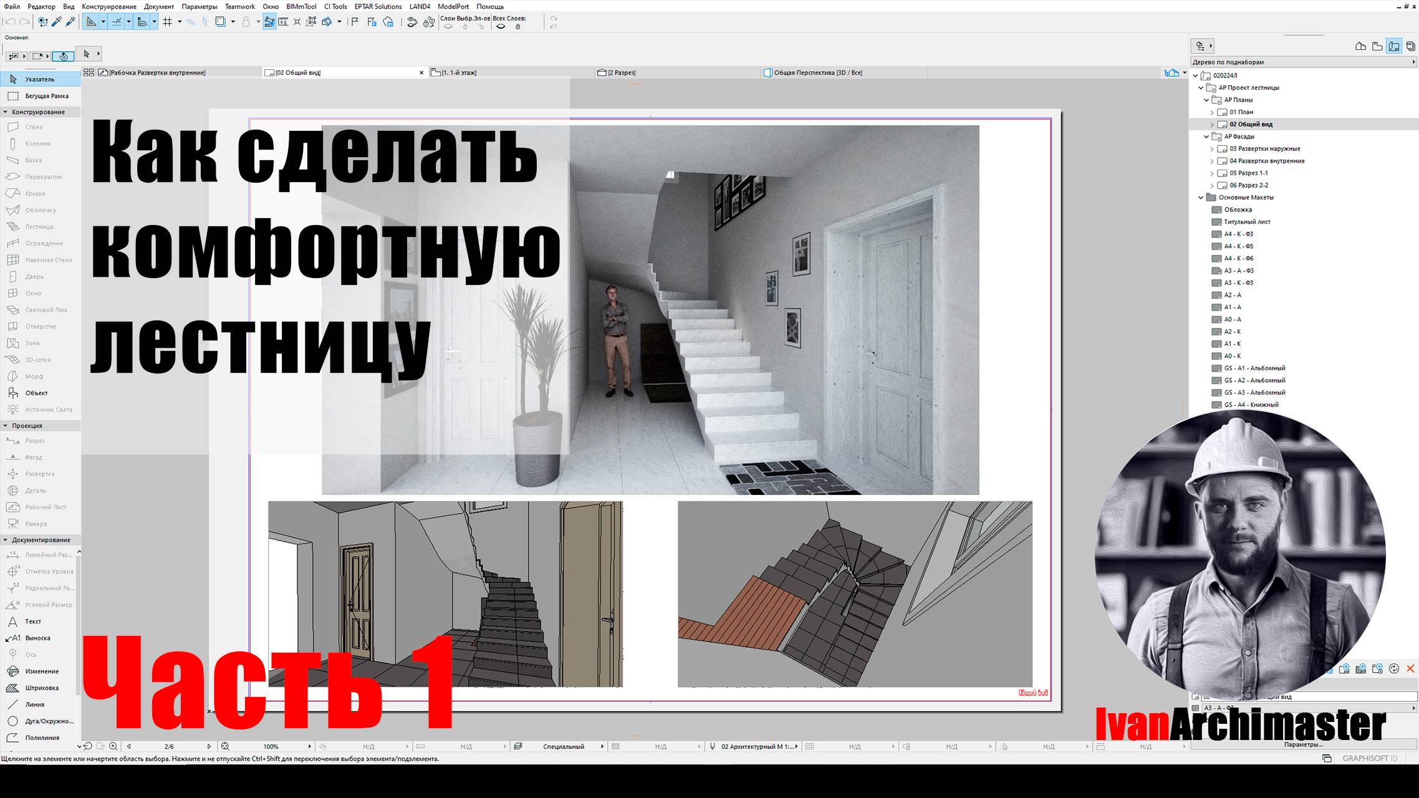Switch to the [2 Разрез] tab
The image size is (1419, 798).
(621, 73)
